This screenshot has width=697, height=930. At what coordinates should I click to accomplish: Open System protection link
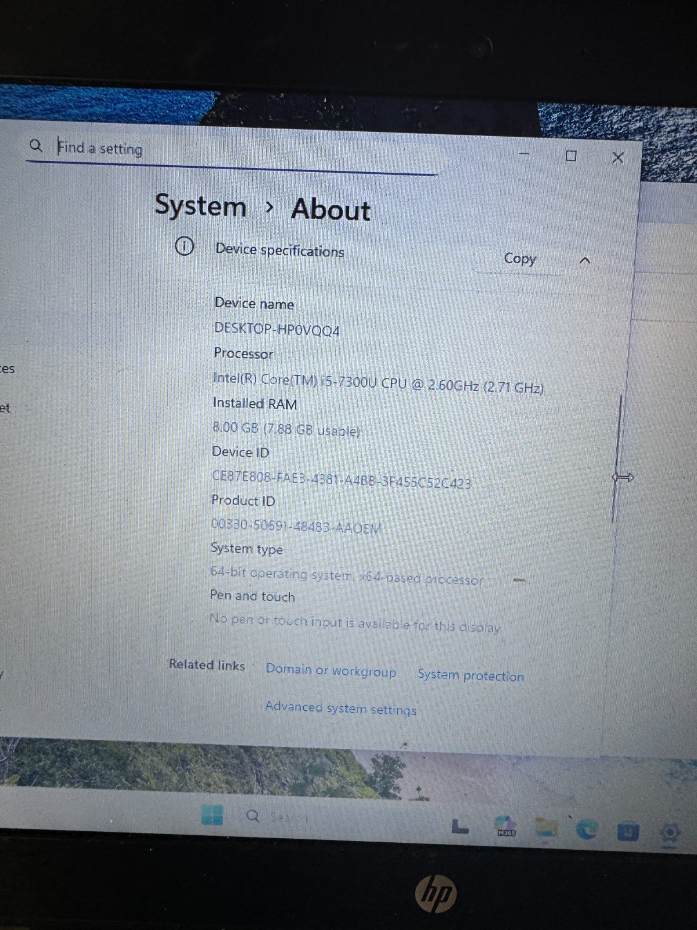click(x=470, y=675)
